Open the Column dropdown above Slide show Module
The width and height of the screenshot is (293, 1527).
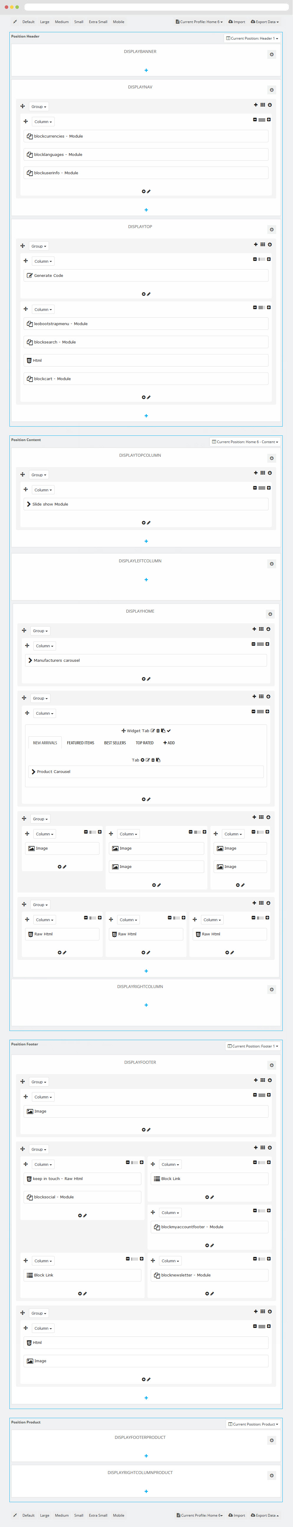43,490
